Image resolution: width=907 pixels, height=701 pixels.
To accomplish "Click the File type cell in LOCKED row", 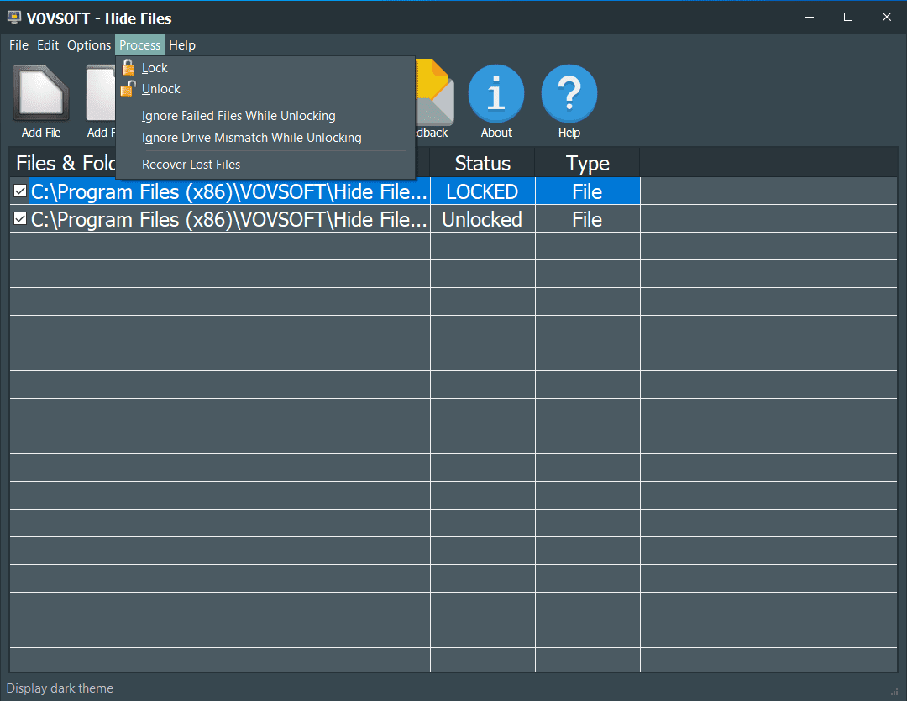I will pos(587,191).
